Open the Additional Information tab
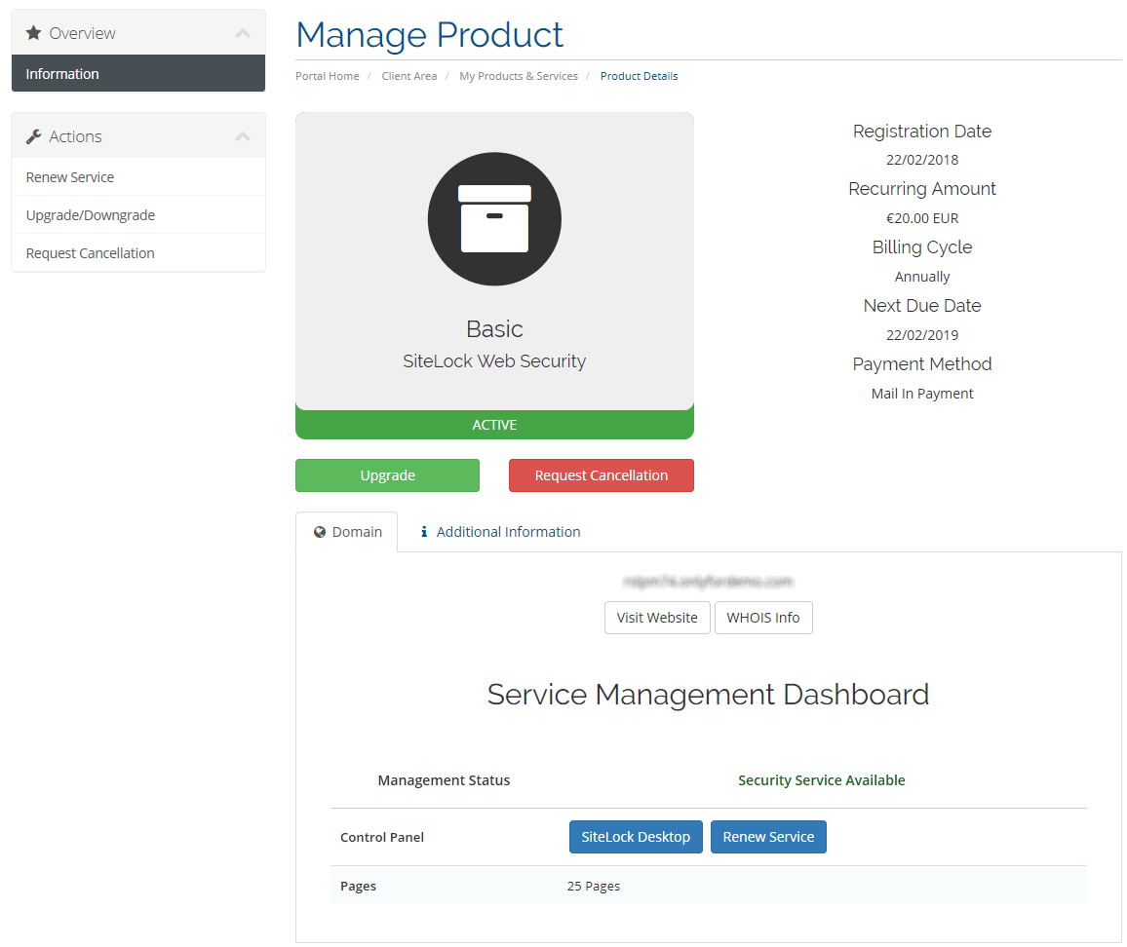The height and width of the screenshot is (947, 1127). [500, 532]
